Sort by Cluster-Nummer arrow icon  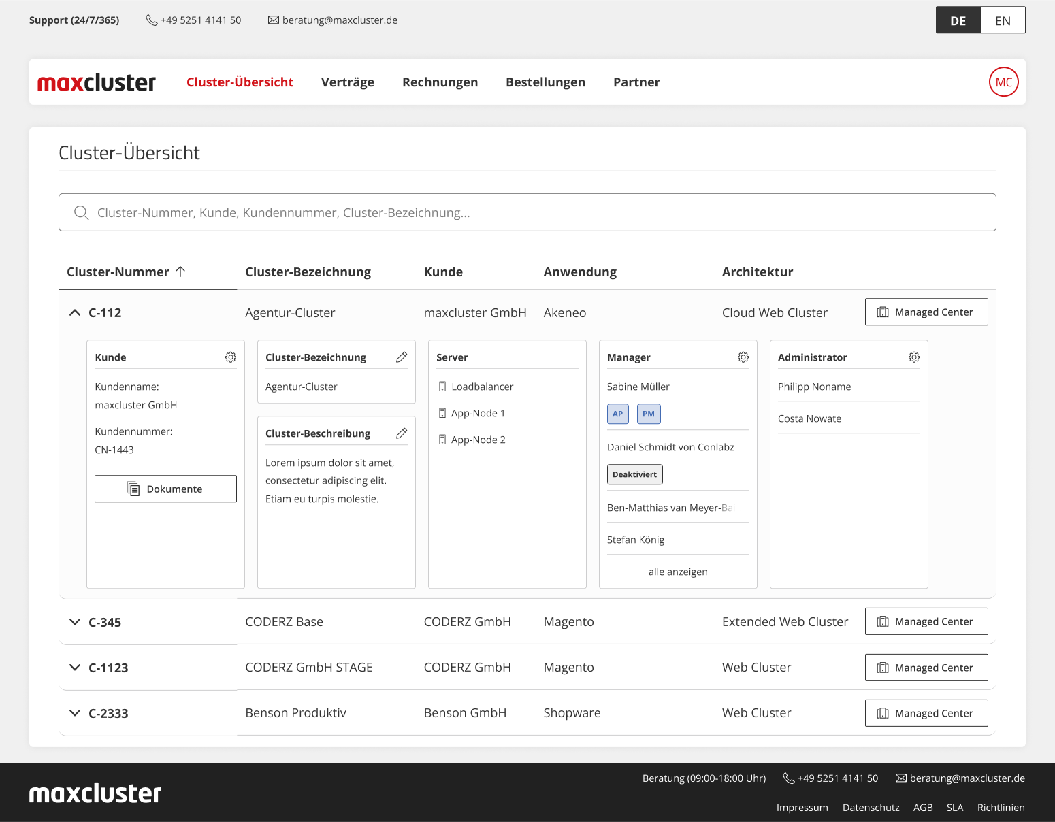click(180, 272)
